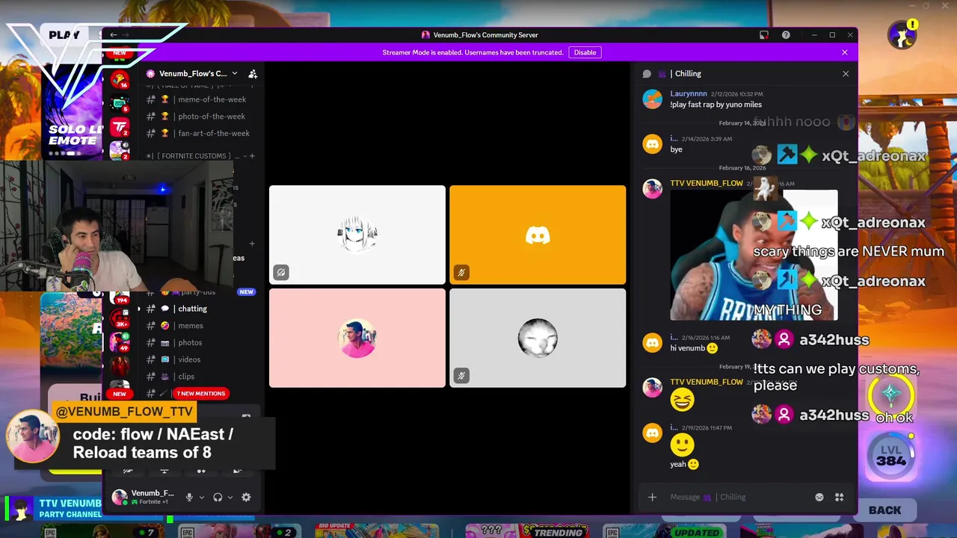Click muted mic icon on orange tile

click(461, 273)
